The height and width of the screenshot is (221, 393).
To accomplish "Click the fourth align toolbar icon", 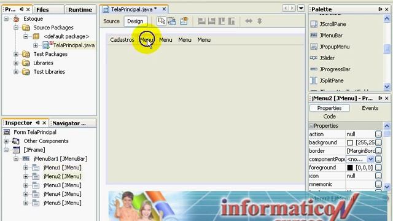I will (232, 21).
